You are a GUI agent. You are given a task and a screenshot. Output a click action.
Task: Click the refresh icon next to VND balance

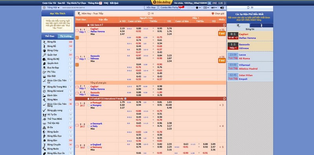pos(225,3)
